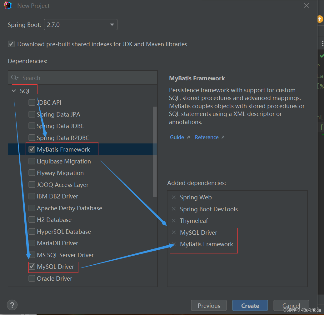
Task: Uncheck the MySQL Driver checkbox
Action: [32, 267]
